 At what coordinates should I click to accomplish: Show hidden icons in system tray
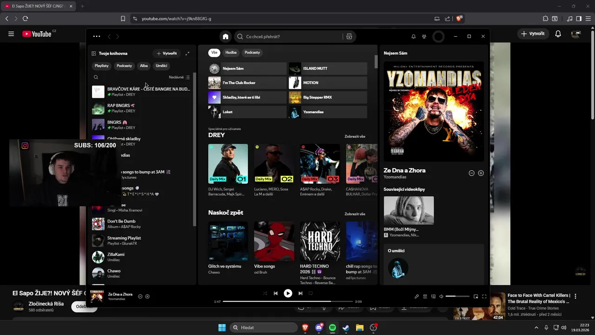pyautogui.click(x=537, y=328)
